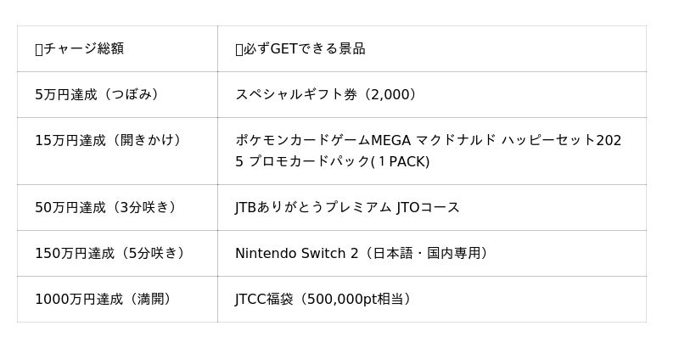Select the JTCC福袋 prize cell
The height and width of the screenshot is (348, 679).
(323, 299)
